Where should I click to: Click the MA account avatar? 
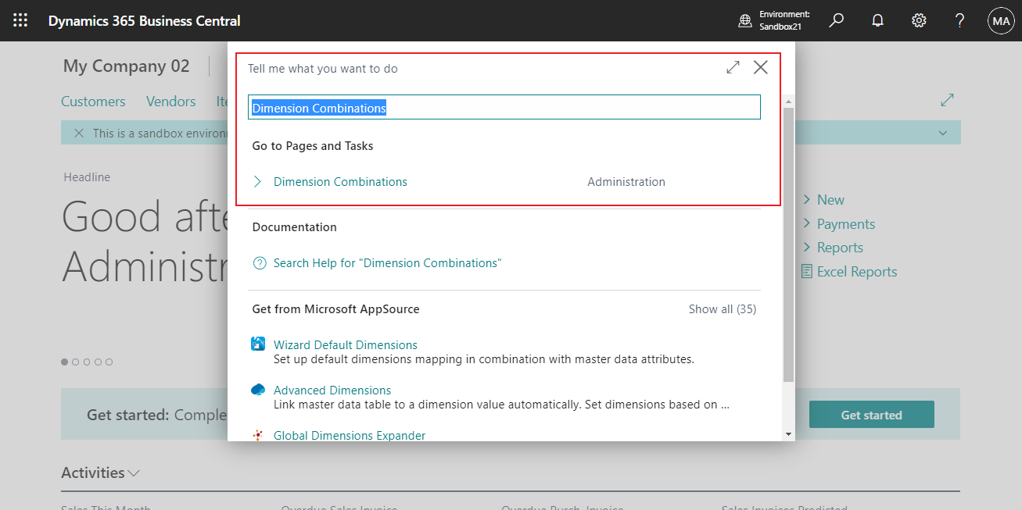tap(1001, 20)
